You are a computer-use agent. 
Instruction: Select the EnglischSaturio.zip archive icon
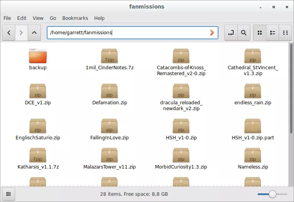[38, 126]
